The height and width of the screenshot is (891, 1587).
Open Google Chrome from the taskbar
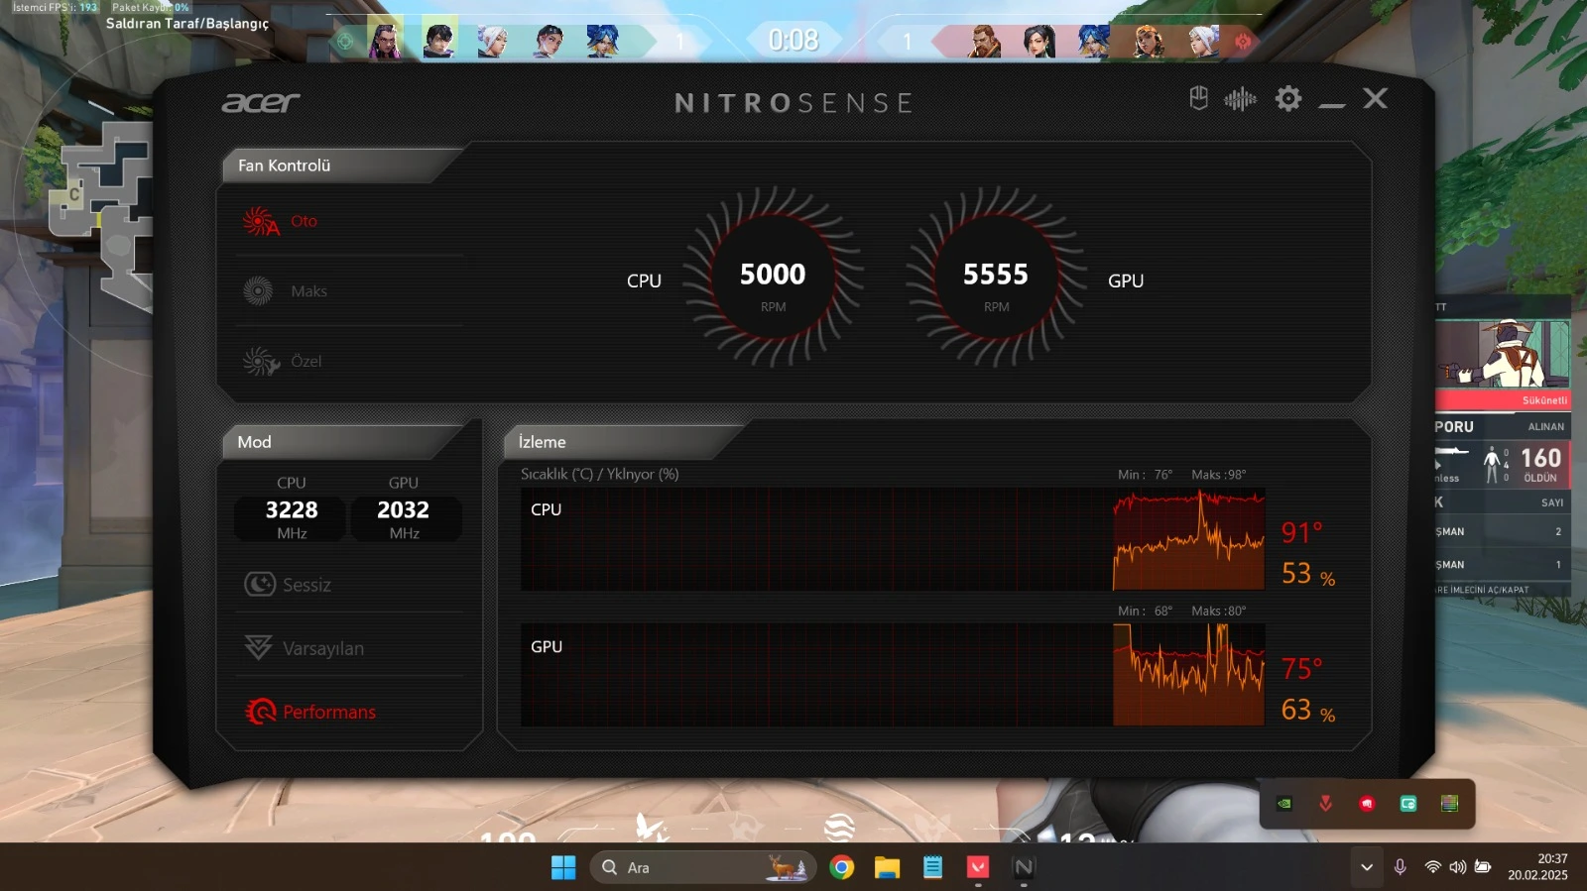pyautogui.click(x=842, y=867)
